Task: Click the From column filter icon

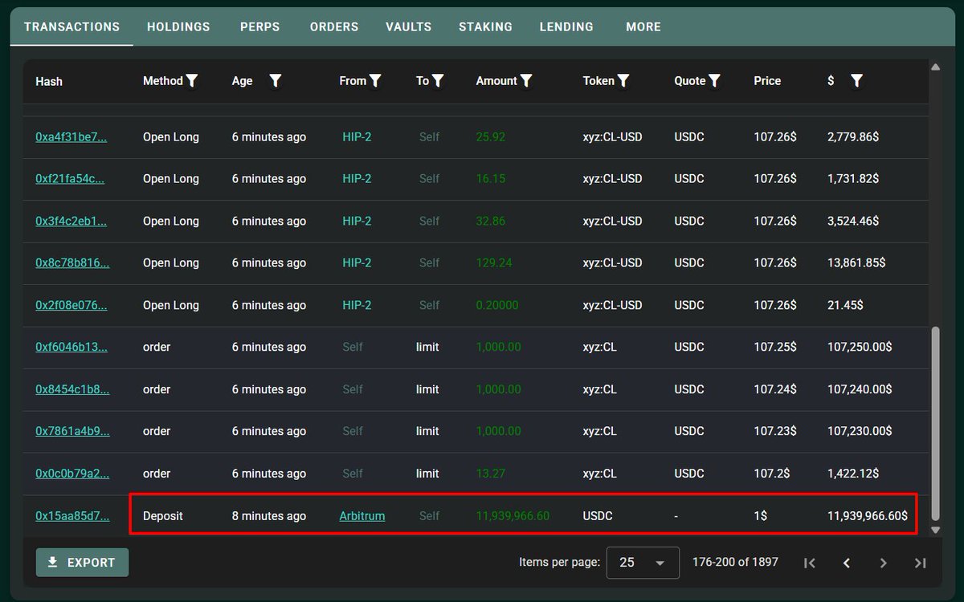Action: 375,80
